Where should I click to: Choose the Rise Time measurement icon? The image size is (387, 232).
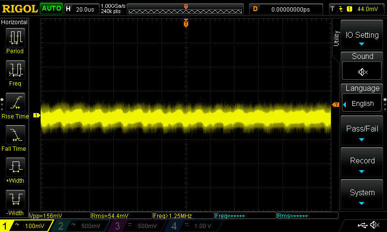[15, 103]
